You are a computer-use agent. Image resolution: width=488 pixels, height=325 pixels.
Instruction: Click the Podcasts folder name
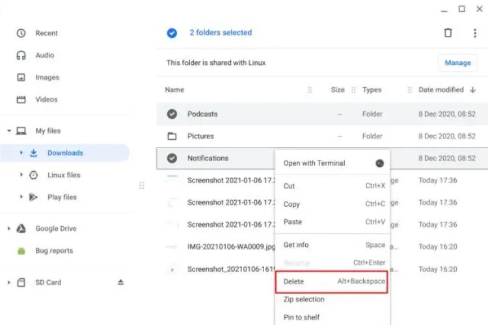(x=202, y=114)
